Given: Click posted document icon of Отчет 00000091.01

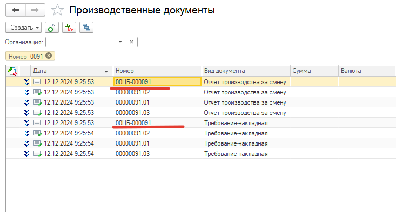Looking at the screenshot, I should pyautogui.click(x=37, y=102).
